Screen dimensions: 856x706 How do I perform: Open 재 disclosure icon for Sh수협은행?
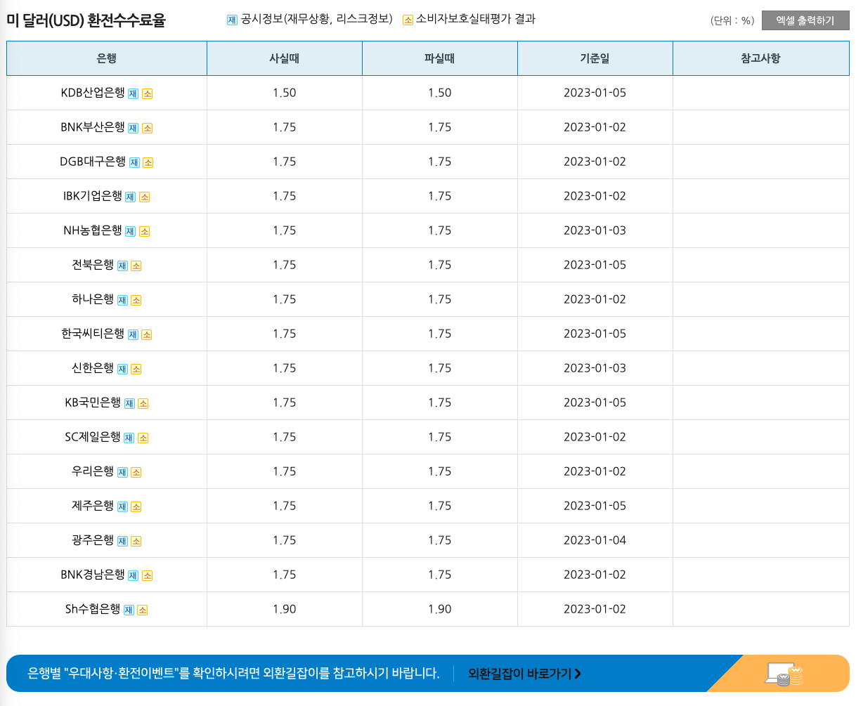coord(129,610)
